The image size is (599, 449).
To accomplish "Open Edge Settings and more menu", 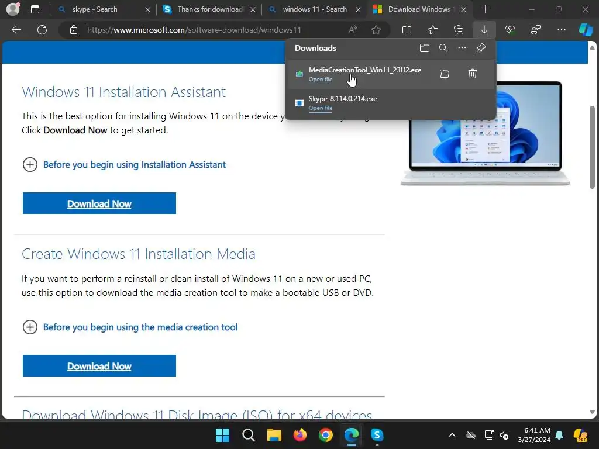I will tap(561, 30).
